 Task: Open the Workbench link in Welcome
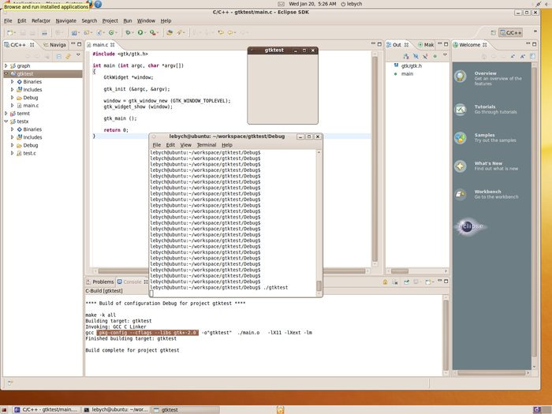click(x=487, y=192)
